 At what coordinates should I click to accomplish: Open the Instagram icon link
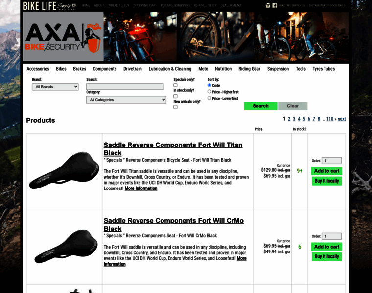coord(268,5)
